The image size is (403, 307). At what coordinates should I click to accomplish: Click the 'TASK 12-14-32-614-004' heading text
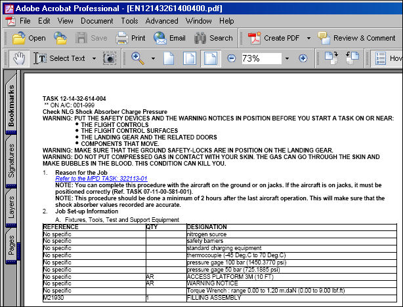pyautogui.click(x=74, y=99)
